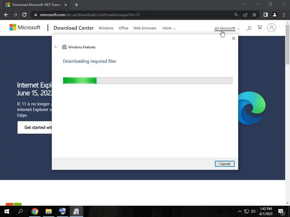
Task: Click the Downloading required files heading
Action: coord(89,61)
